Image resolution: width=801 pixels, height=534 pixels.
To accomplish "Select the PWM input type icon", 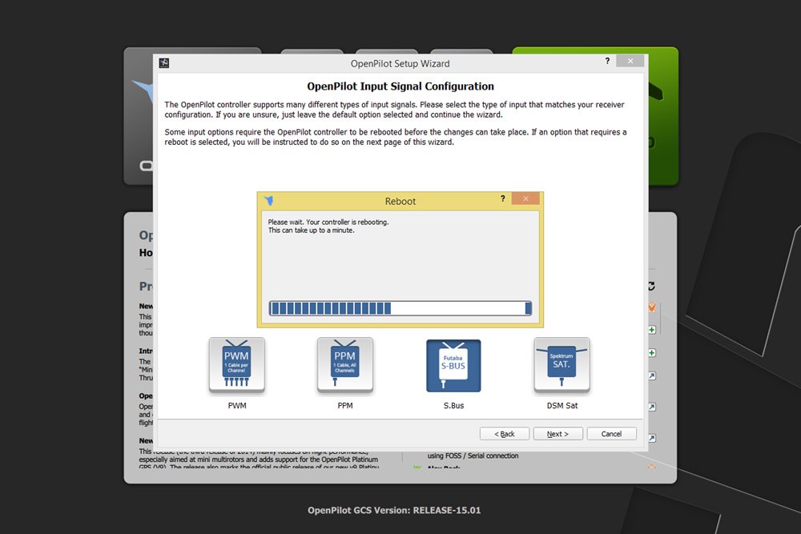I will [x=237, y=365].
